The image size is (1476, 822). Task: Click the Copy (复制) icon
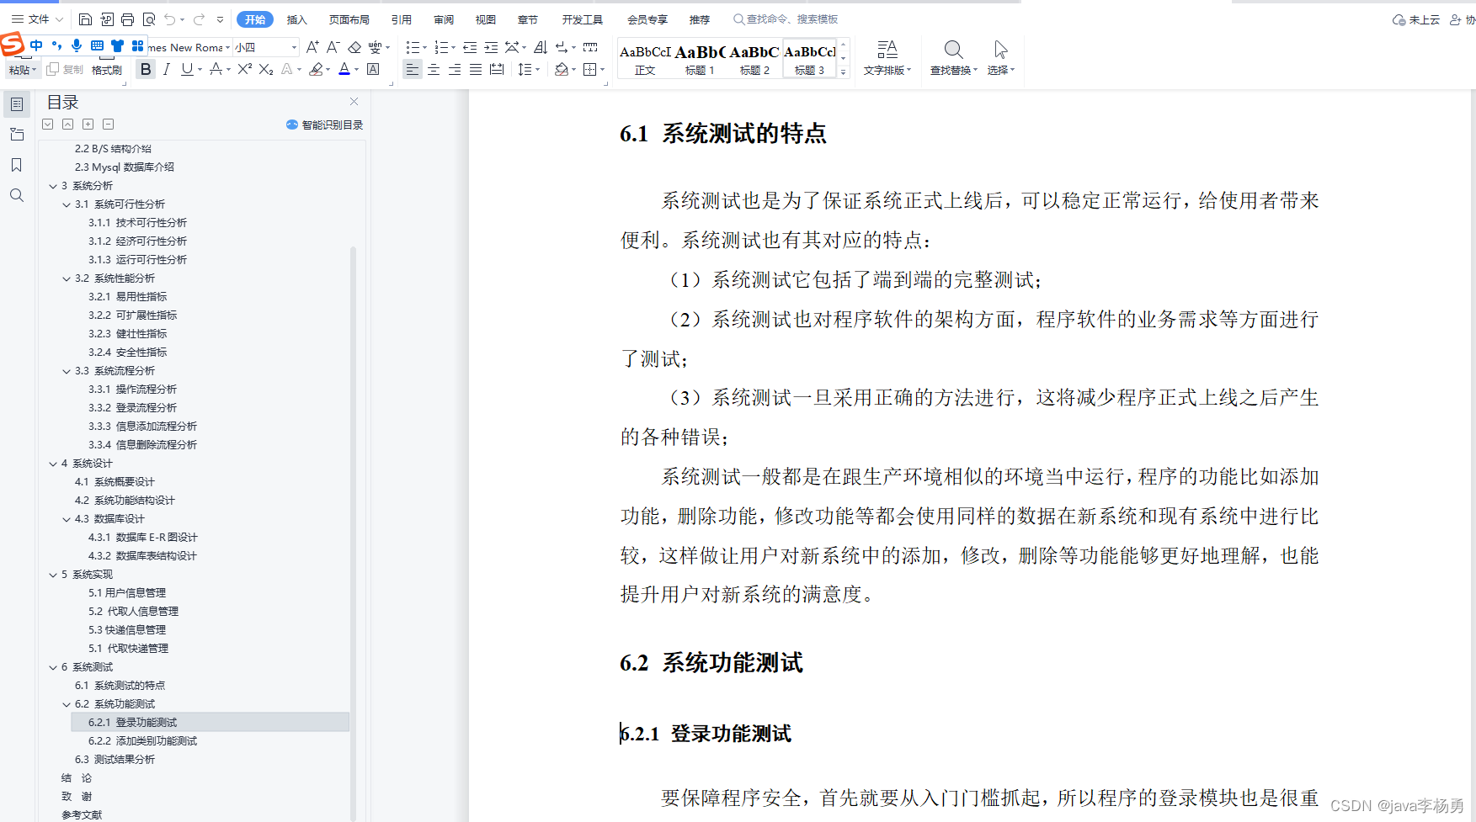pyautogui.click(x=66, y=70)
